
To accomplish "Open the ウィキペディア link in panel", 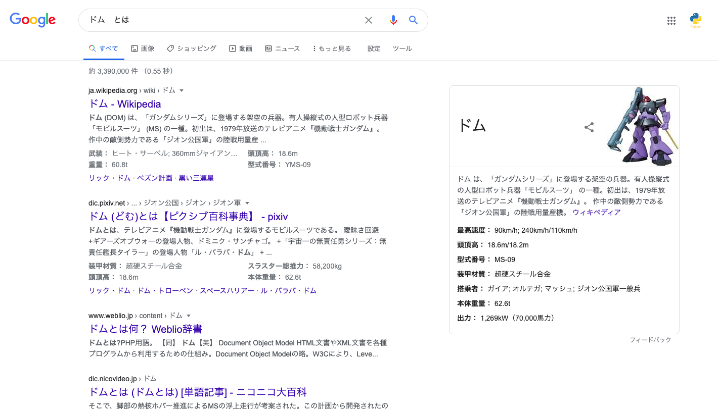I will pyautogui.click(x=597, y=213).
